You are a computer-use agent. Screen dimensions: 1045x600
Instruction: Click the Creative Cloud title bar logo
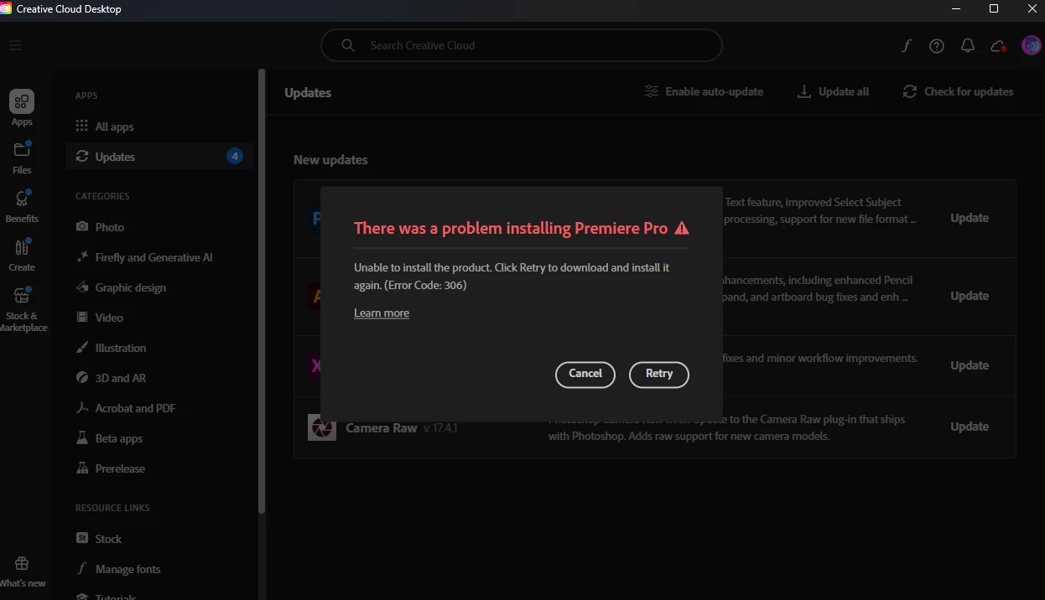[6, 9]
